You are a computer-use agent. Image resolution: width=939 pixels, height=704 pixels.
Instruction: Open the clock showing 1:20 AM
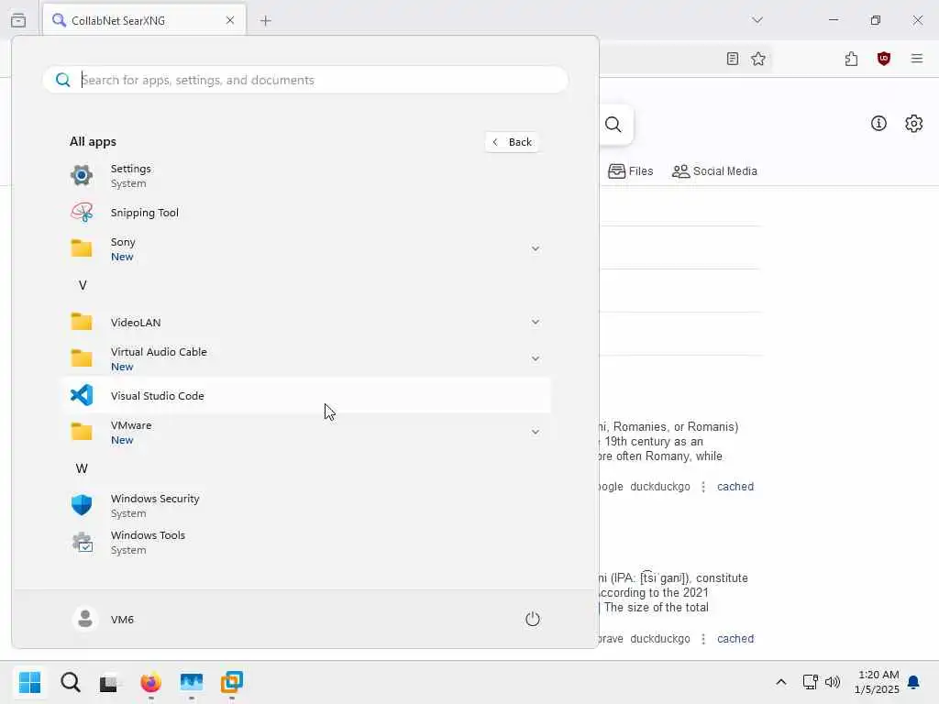pyautogui.click(x=878, y=682)
